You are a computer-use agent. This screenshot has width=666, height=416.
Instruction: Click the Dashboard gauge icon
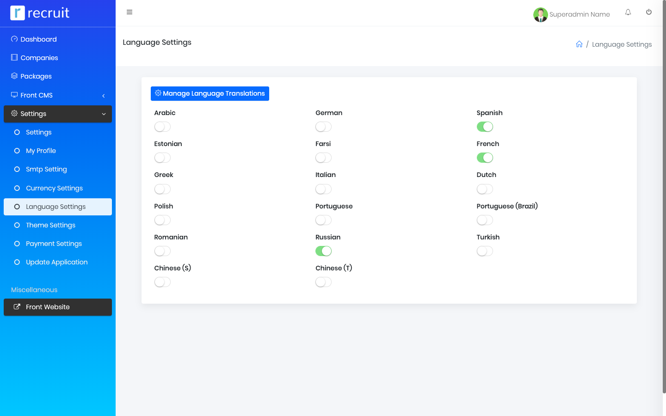[x=14, y=39]
